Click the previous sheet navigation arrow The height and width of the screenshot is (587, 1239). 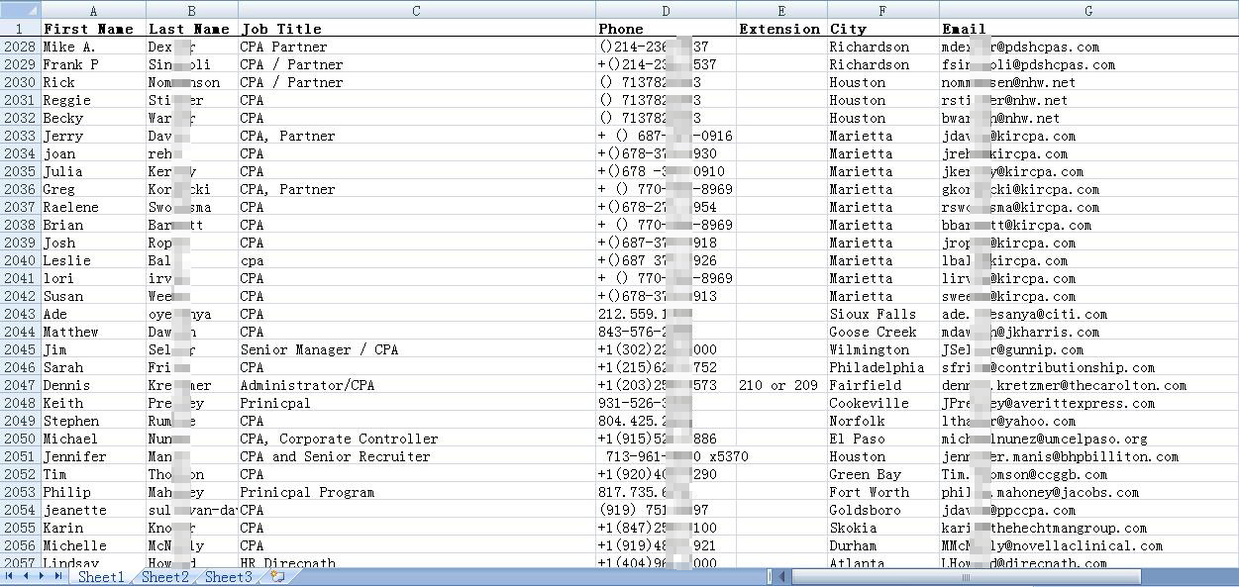pos(26,576)
